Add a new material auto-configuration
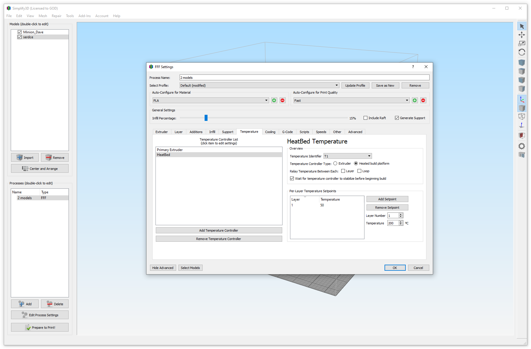The image size is (531, 349). point(274,100)
